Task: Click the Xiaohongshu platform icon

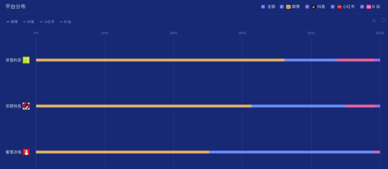Action: coord(339,7)
